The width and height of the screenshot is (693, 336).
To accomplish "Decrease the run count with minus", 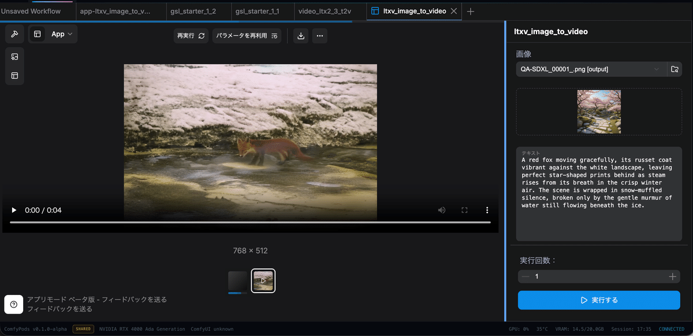I will pos(526,277).
